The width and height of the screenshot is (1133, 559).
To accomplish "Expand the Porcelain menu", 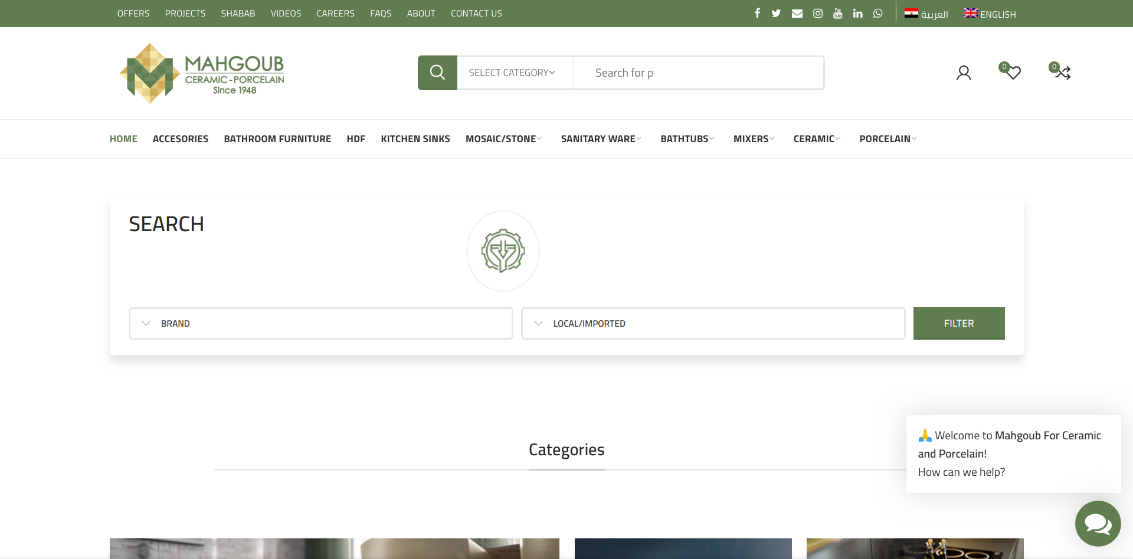I will [x=888, y=139].
